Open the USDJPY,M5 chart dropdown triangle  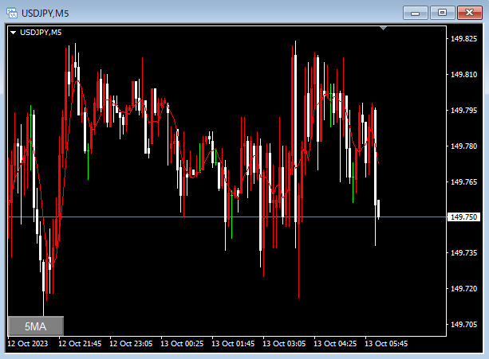[x=13, y=33]
